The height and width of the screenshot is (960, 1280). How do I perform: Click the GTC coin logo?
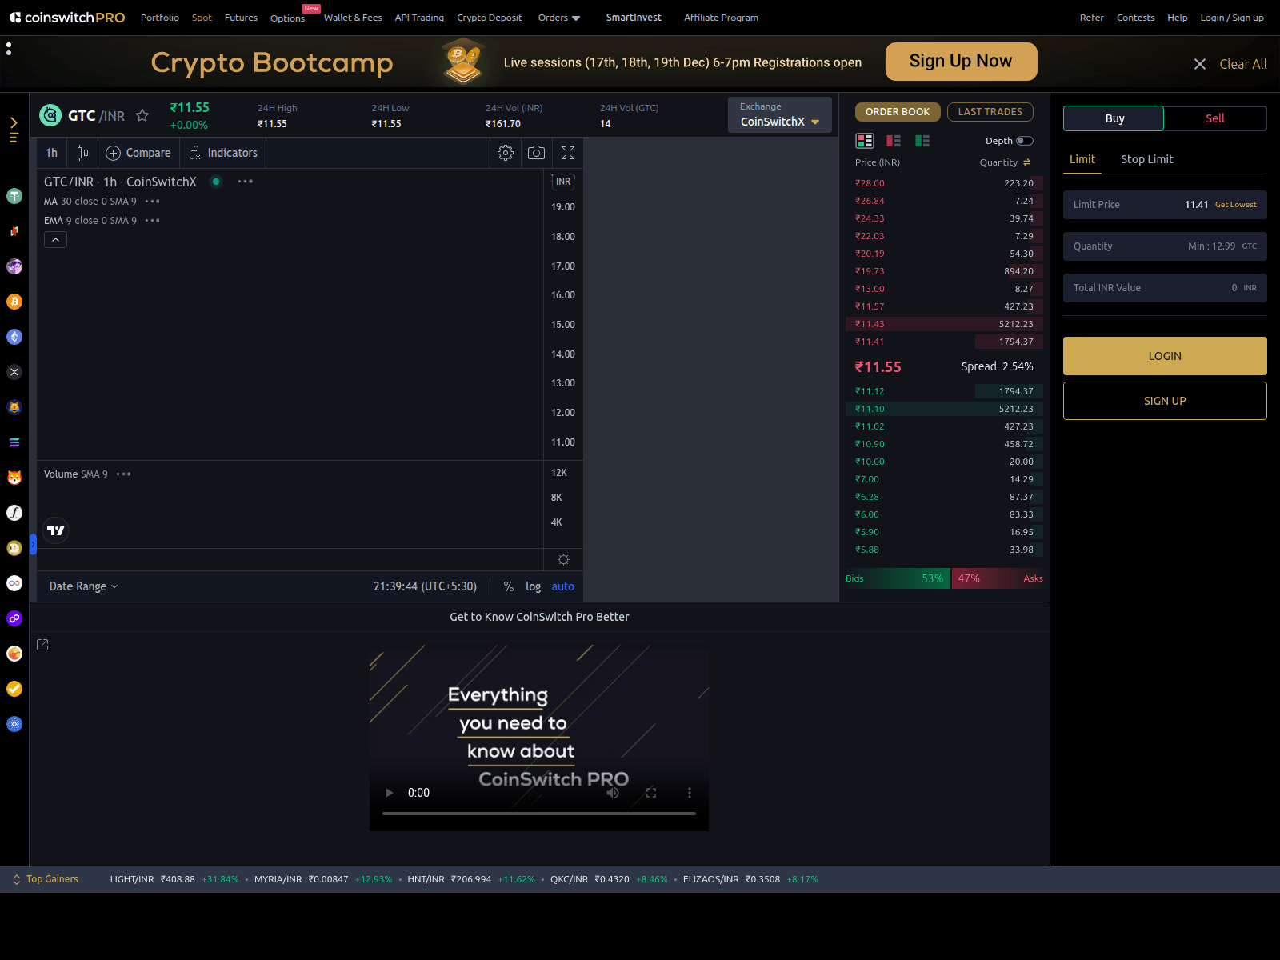50,115
